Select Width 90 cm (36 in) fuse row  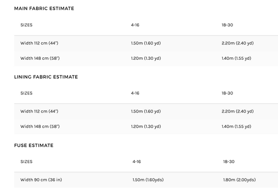click(146, 180)
